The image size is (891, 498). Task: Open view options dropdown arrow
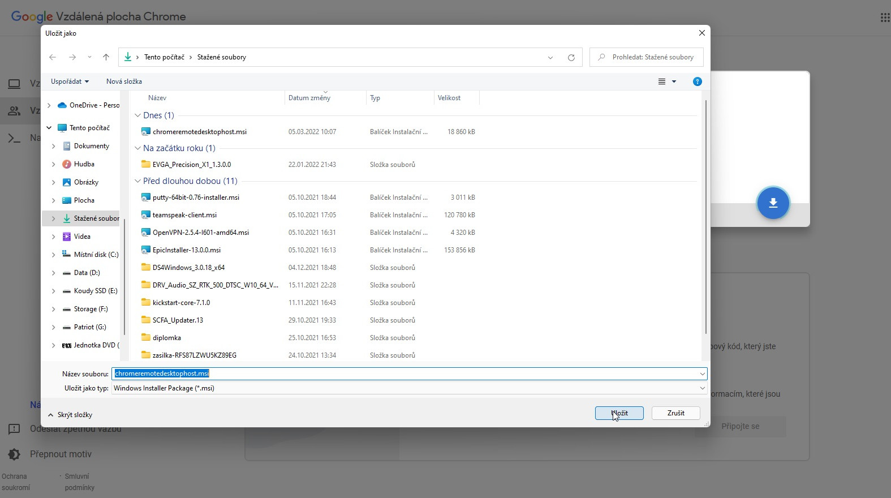point(674,81)
